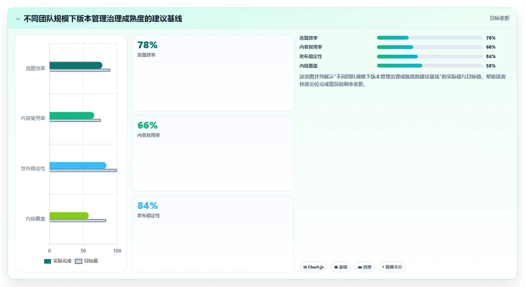The height and width of the screenshot is (287, 525).
Task: Click the large 78% card value
Action: click(147, 45)
